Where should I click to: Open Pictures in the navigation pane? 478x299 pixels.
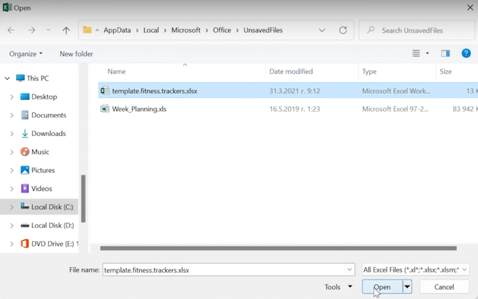click(x=38, y=170)
